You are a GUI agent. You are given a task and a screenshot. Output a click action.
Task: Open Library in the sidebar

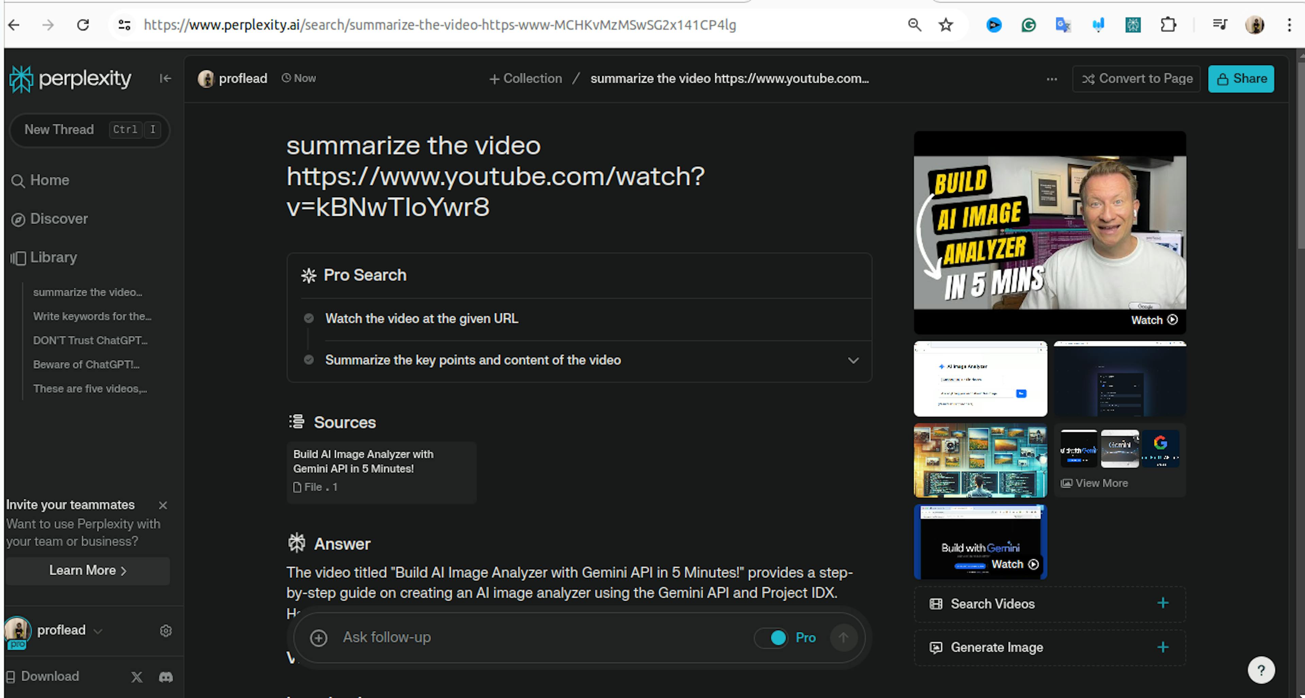(x=44, y=258)
